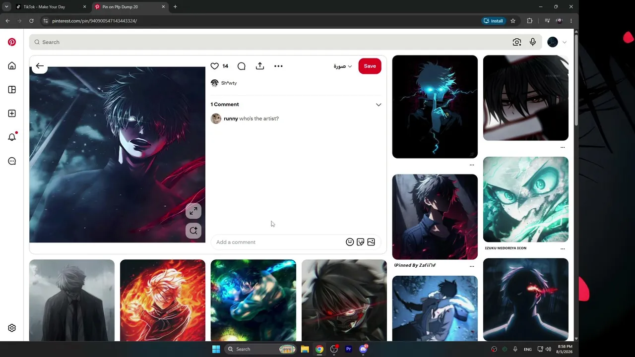Open commenter runny's profile name
This screenshot has height=357, width=635.
[231, 119]
